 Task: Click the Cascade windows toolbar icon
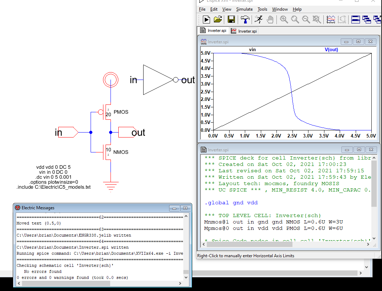click(x=367, y=20)
